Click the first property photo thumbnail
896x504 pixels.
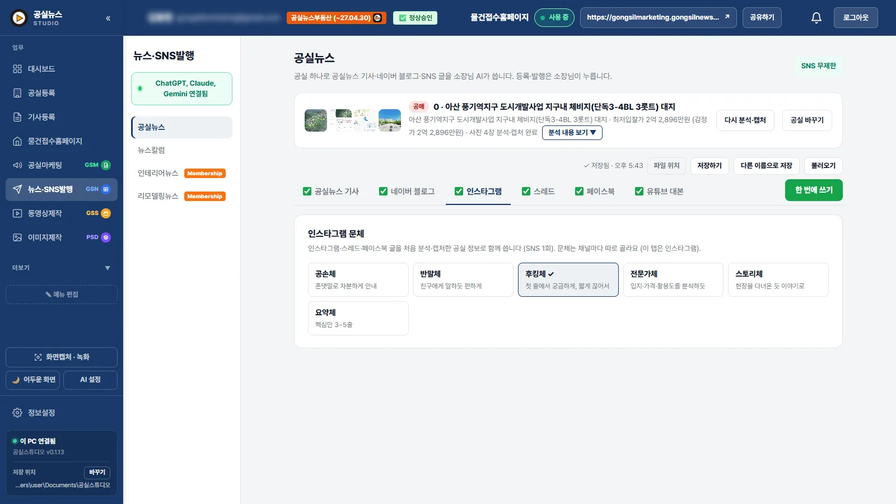(316, 120)
